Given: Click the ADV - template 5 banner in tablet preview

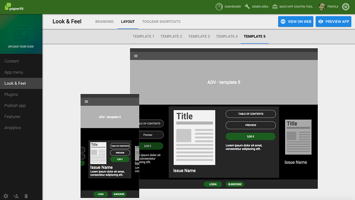Looking at the screenshot, I should coord(223,82).
